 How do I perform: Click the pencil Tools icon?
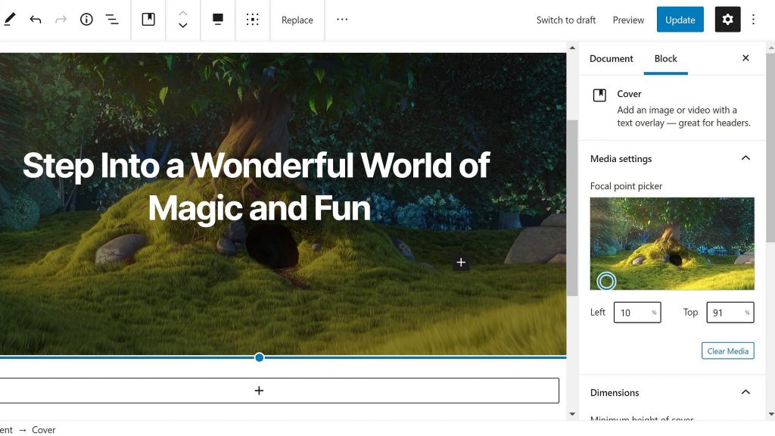pyautogui.click(x=9, y=20)
